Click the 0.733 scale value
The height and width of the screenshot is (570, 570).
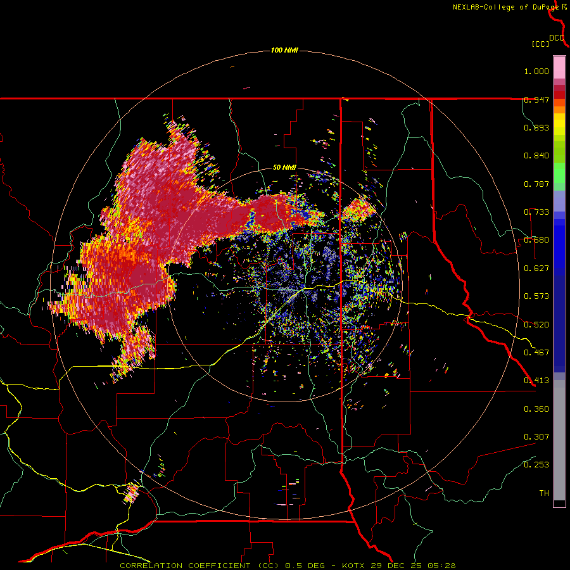click(536, 212)
